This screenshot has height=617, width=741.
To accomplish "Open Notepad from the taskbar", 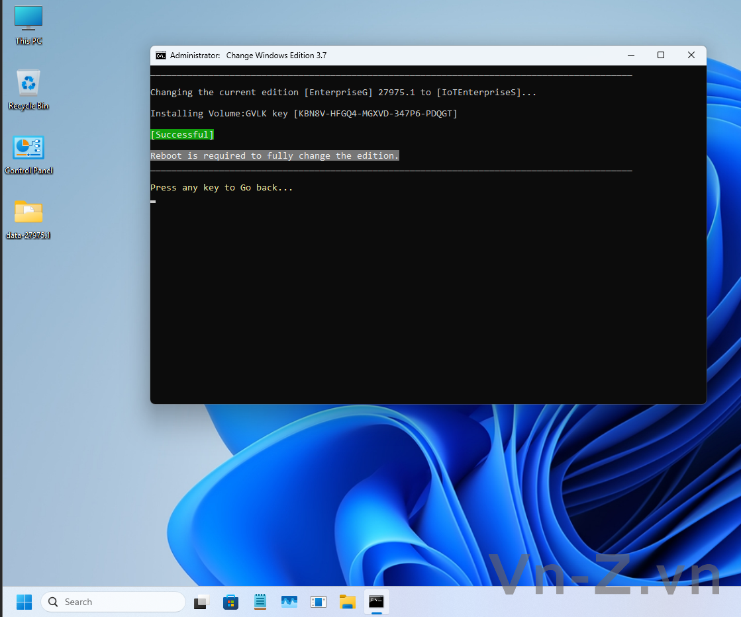I will (x=260, y=602).
